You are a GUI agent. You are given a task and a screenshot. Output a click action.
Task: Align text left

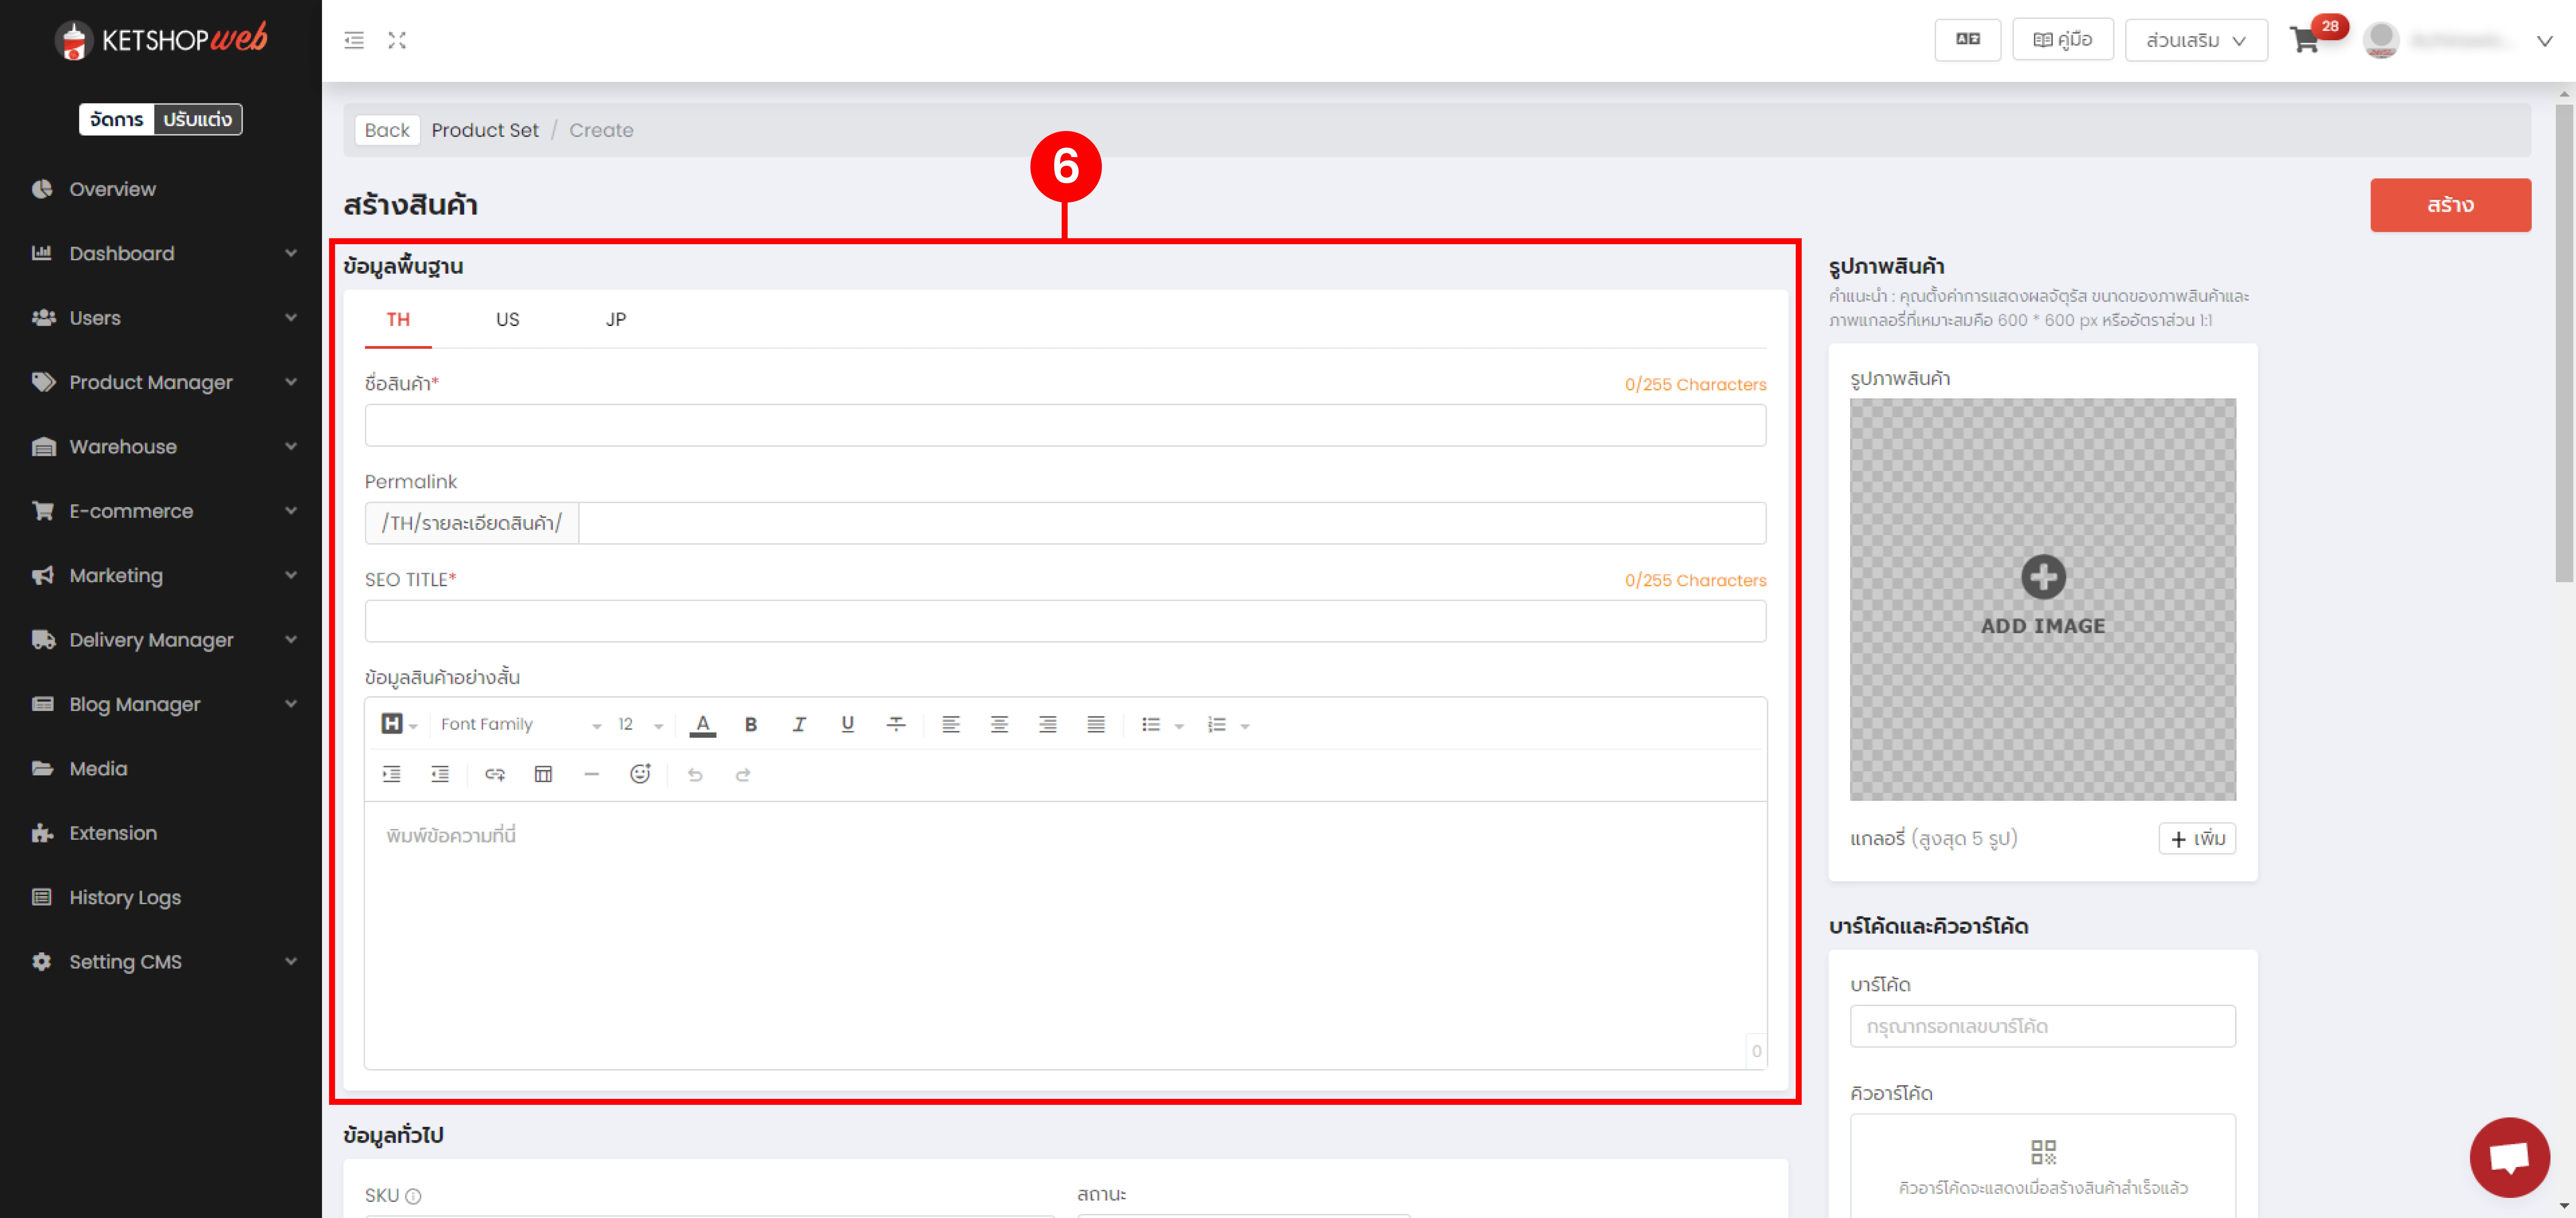(x=951, y=724)
